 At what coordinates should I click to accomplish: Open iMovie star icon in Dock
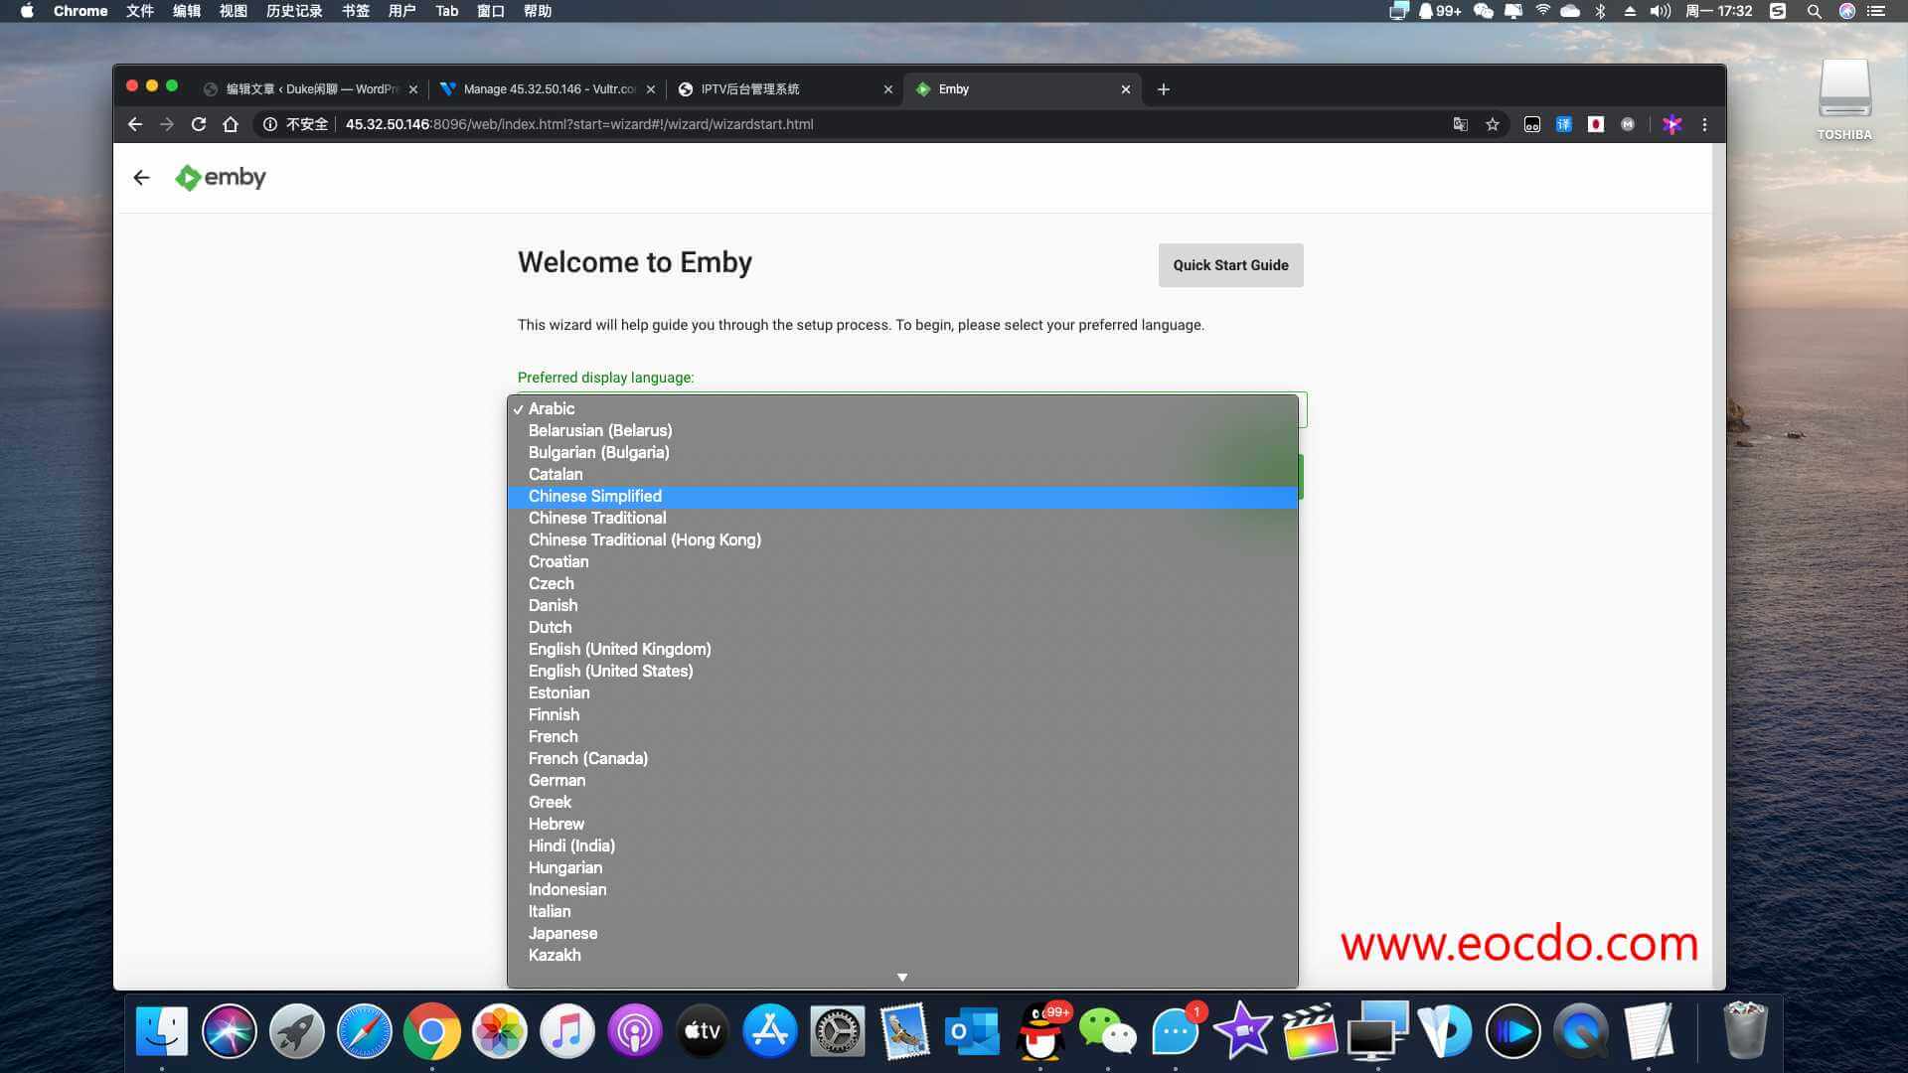[x=1243, y=1031]
